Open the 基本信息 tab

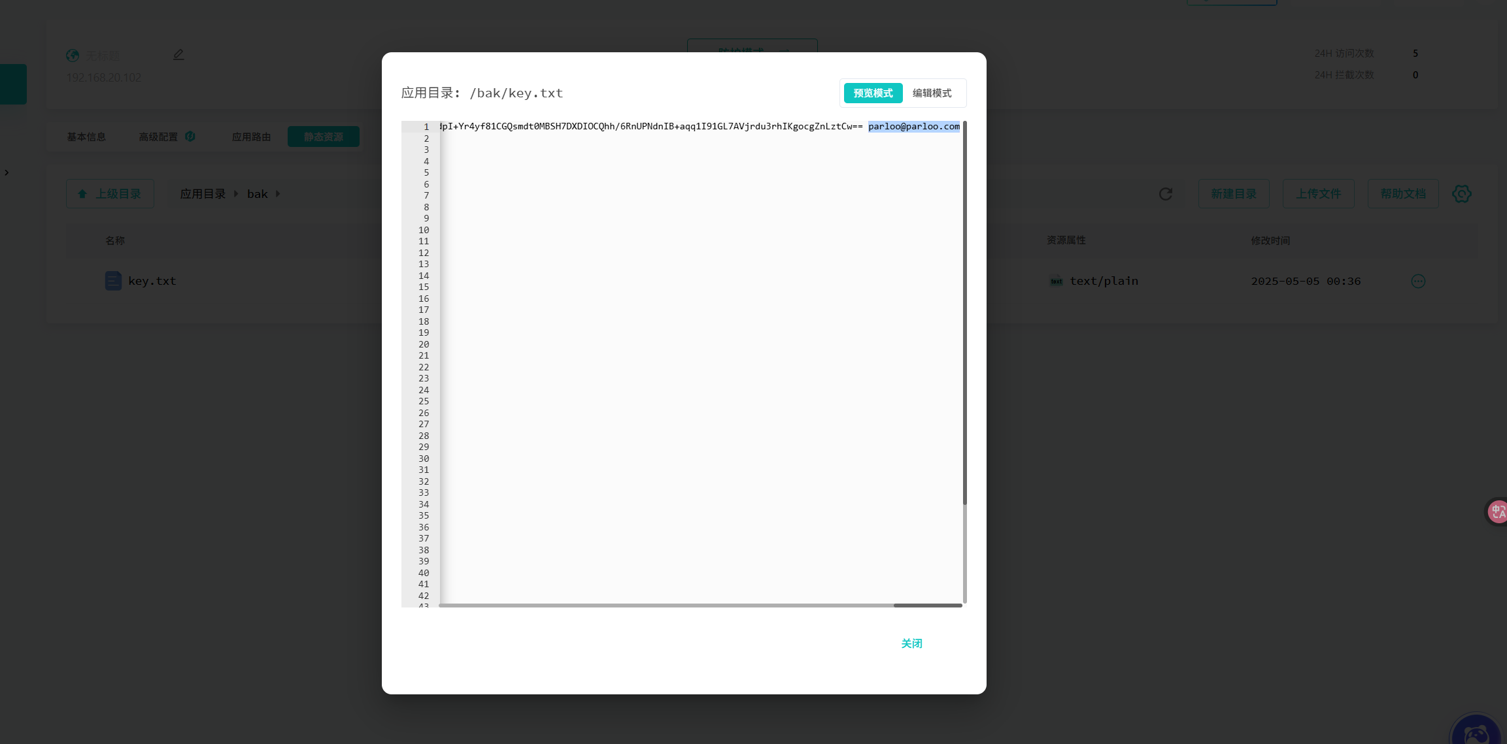point(86,137)
